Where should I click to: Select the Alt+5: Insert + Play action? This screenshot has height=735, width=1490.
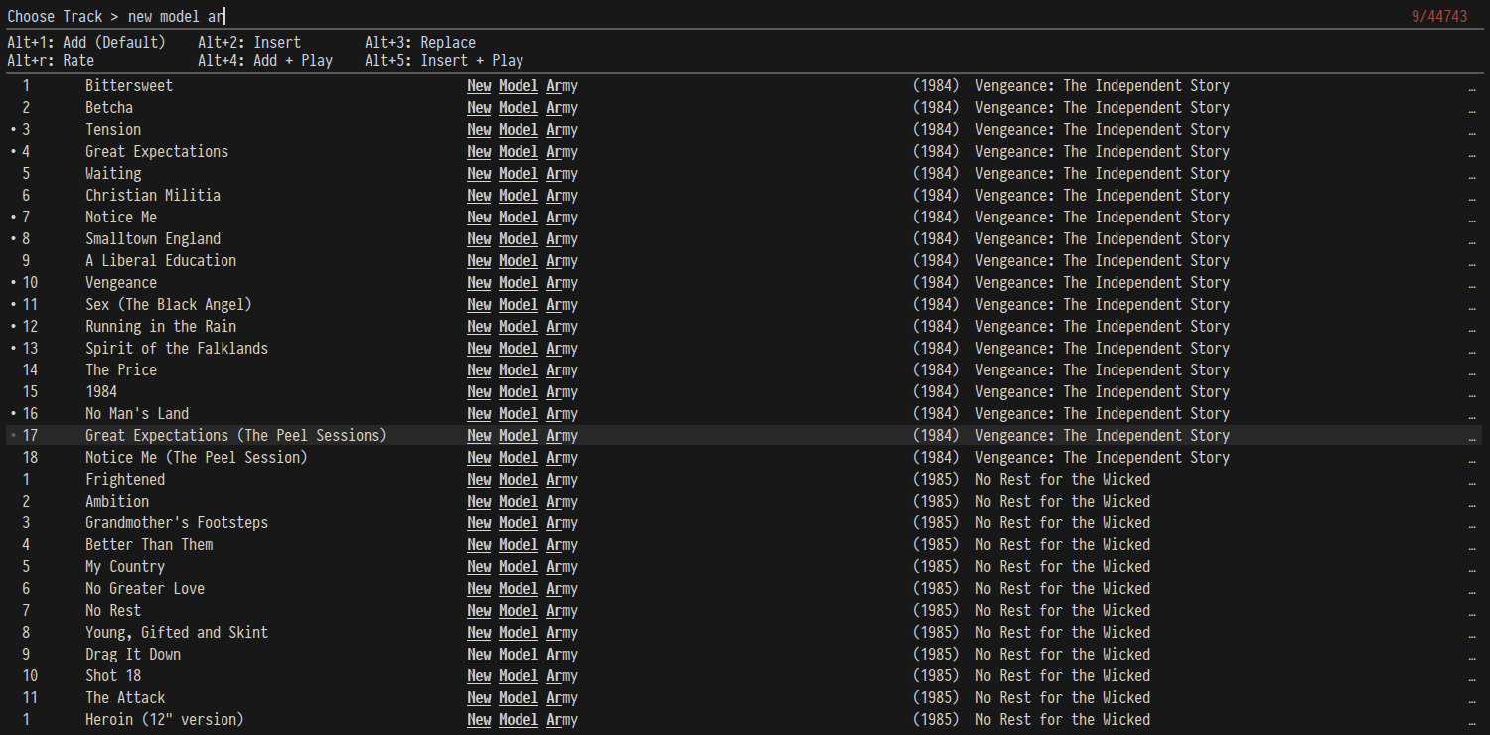coord(444,60)
